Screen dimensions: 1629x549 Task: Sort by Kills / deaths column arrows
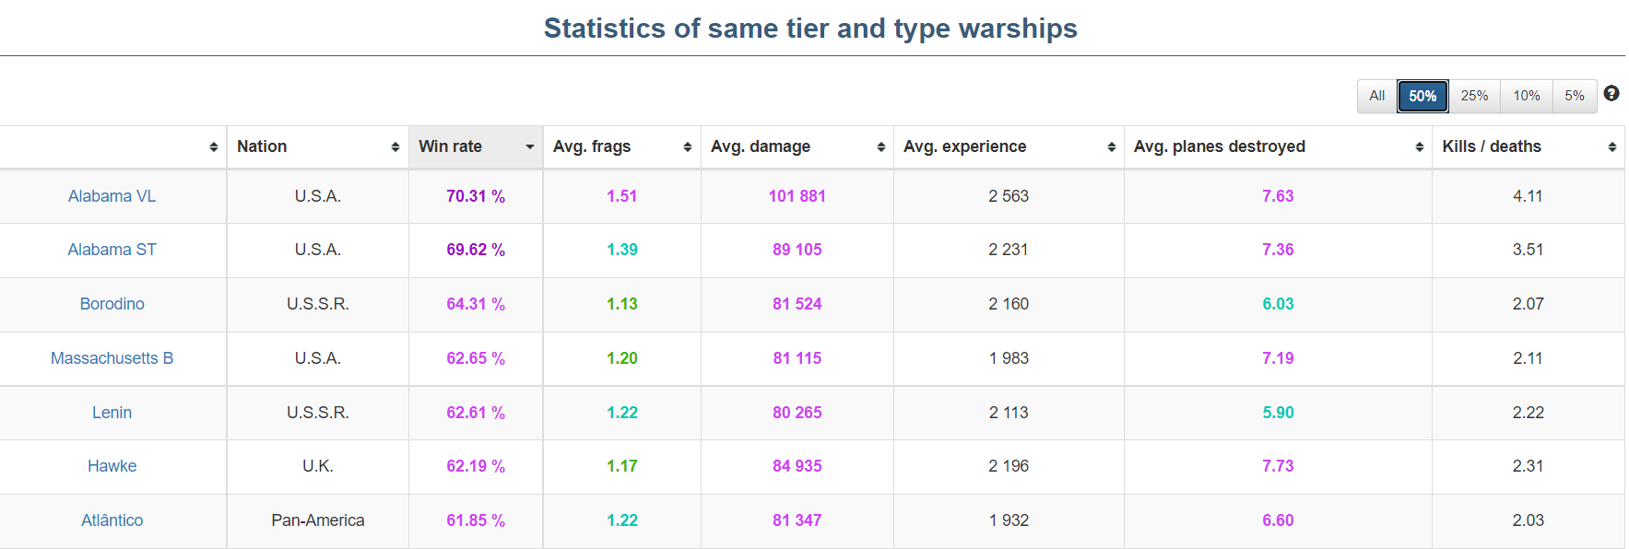pos(1611,147)
